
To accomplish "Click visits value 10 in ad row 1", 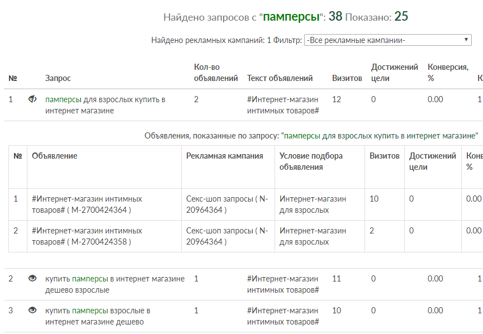I will 374,199.
